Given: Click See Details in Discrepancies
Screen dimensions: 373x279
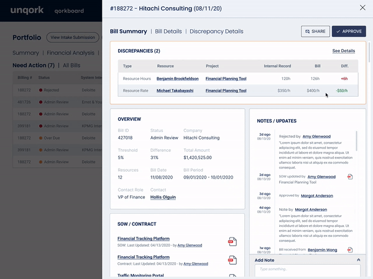Looking at the screenshot, I should (x=344, y=51).
